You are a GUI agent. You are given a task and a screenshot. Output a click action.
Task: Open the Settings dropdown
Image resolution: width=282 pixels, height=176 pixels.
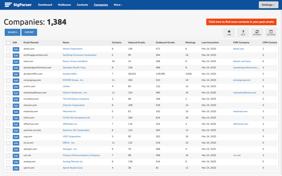pyautogui.click(x=268, y=5)
